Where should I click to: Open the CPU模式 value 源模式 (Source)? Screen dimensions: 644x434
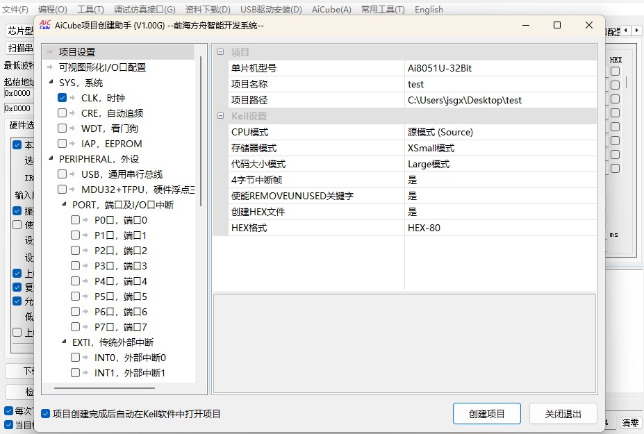coord(501,132)
